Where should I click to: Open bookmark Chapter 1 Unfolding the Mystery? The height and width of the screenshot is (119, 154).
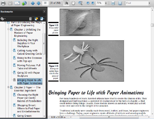[x=27, y=33]
